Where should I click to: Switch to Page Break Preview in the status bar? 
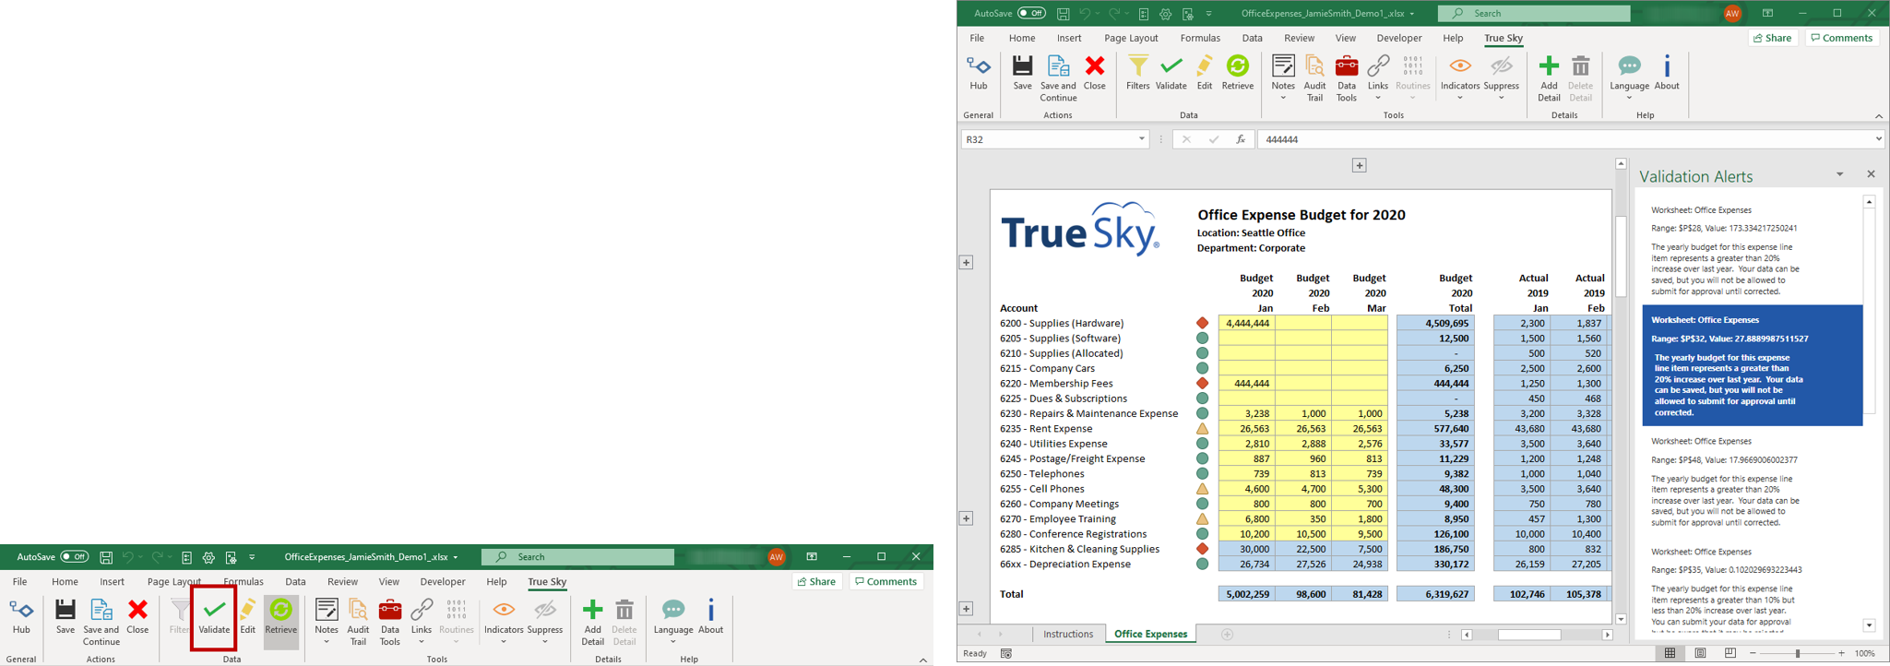[x=1730, y=653]
